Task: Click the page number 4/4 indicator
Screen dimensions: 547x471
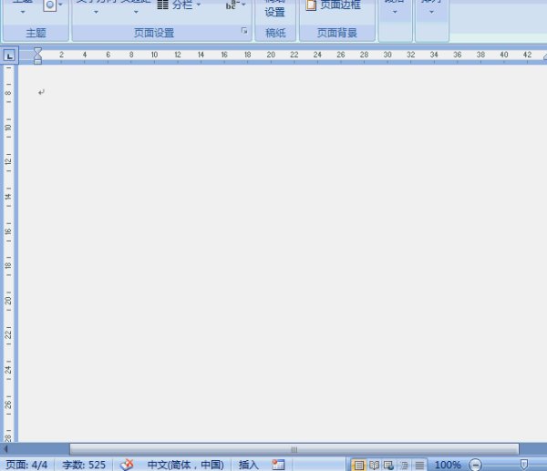Action: [x=26, y=465]
